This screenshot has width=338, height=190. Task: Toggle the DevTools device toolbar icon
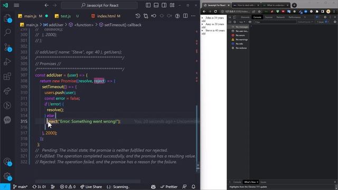tap(234, 17)
